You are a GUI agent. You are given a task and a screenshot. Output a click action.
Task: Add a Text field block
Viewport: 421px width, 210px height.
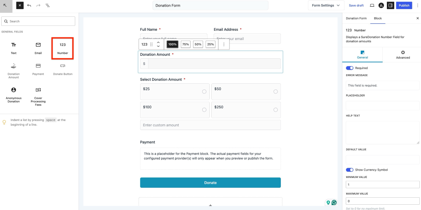14,48
